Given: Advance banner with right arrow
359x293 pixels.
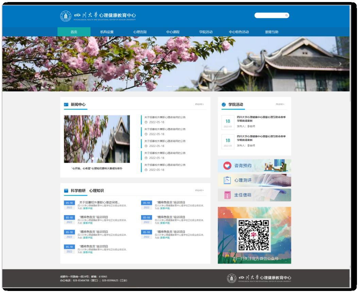Looking at the screenshot, I should (340, 64).
